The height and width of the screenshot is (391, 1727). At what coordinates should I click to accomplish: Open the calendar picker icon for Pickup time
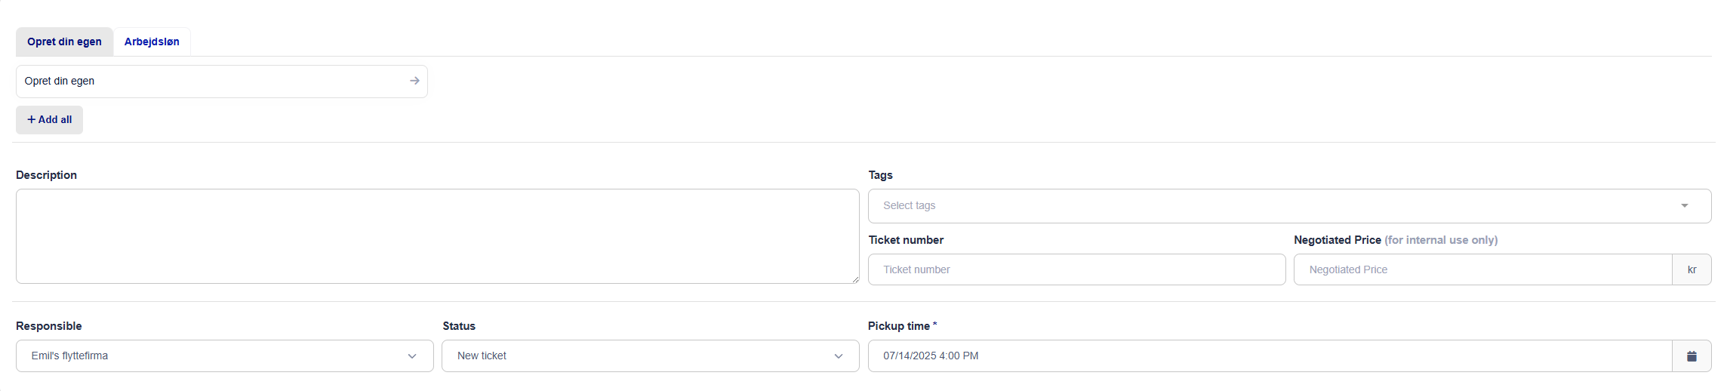(x=1692, y=356)
